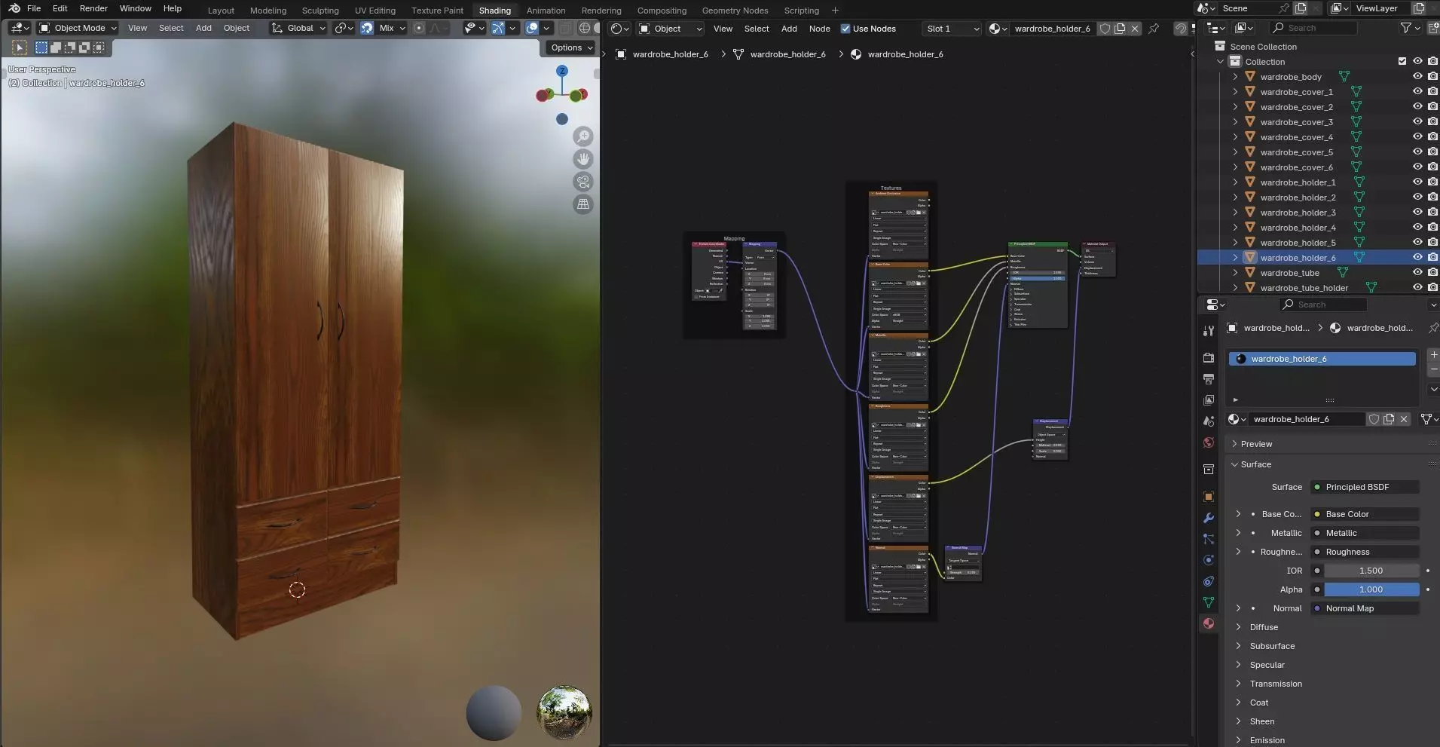Viewport: 1440px width, 747px height.
Task: Toggle Collection exclude checkbox
Action: click(x=1402, y=62)
